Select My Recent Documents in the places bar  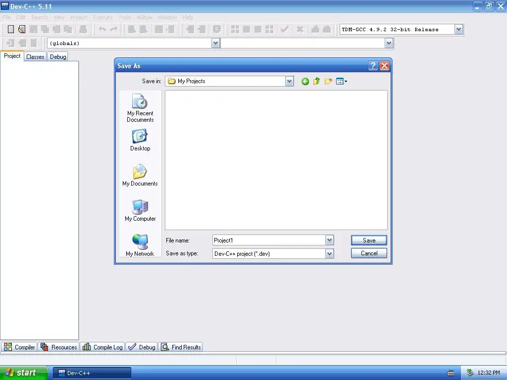[140, 108]
